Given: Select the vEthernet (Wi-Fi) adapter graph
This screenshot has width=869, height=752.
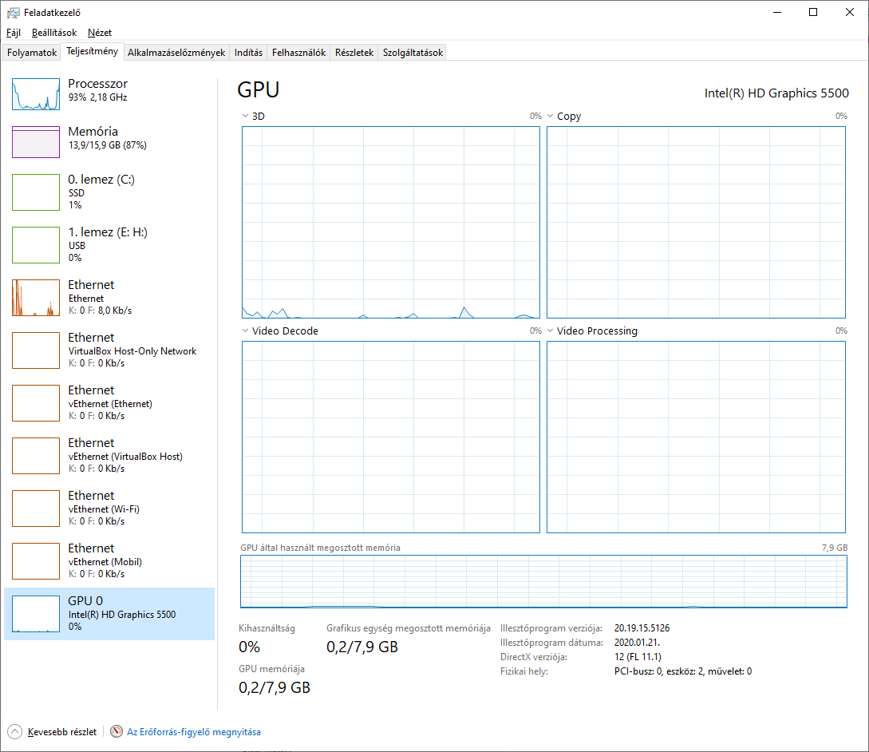Looking at the screenshot, I should pyautogui.click(x=36, y=509).
